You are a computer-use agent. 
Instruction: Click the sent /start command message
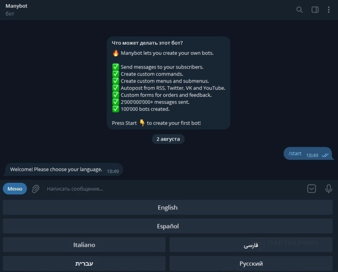[x=295, y=154]
